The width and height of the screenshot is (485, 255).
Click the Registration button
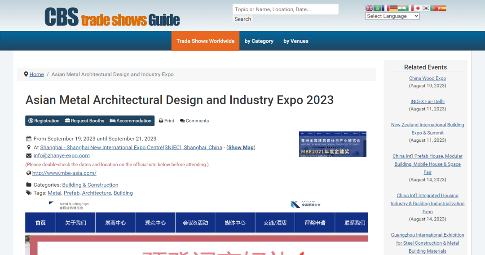(44, 121)
